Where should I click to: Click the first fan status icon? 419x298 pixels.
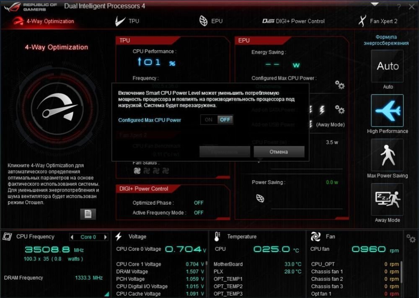[137, 171]
